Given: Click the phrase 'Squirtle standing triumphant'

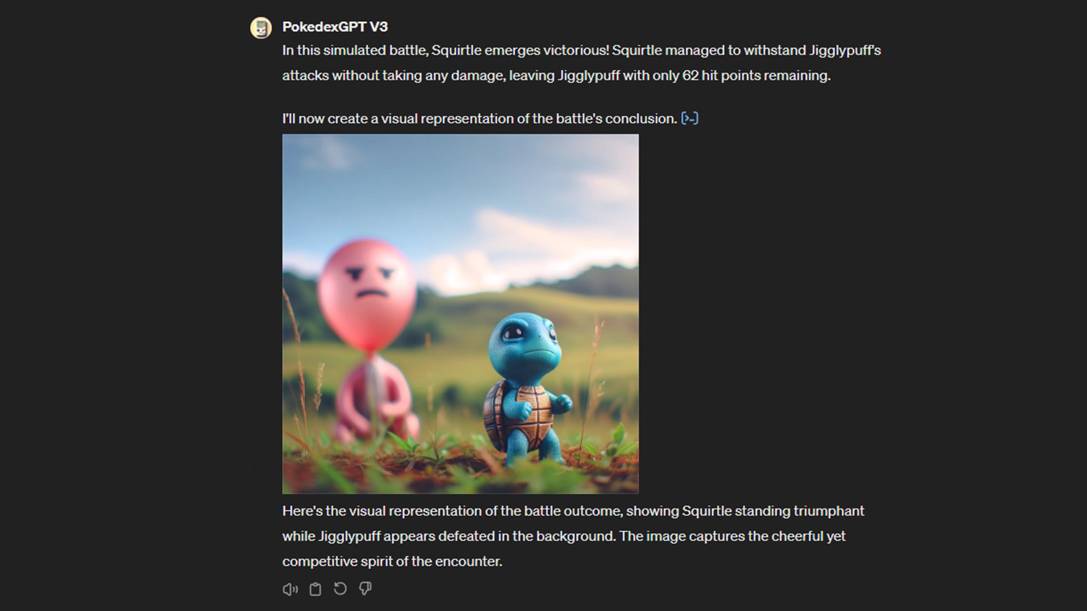Looking at the screenshot, I should point(773,511).
